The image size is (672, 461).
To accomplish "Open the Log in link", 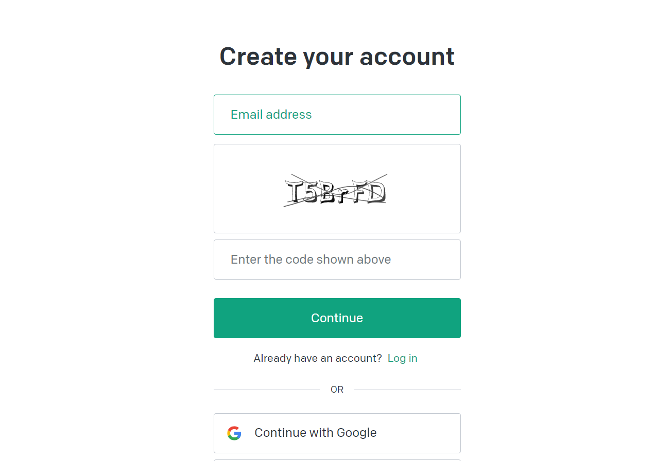I will pos(403,358).
